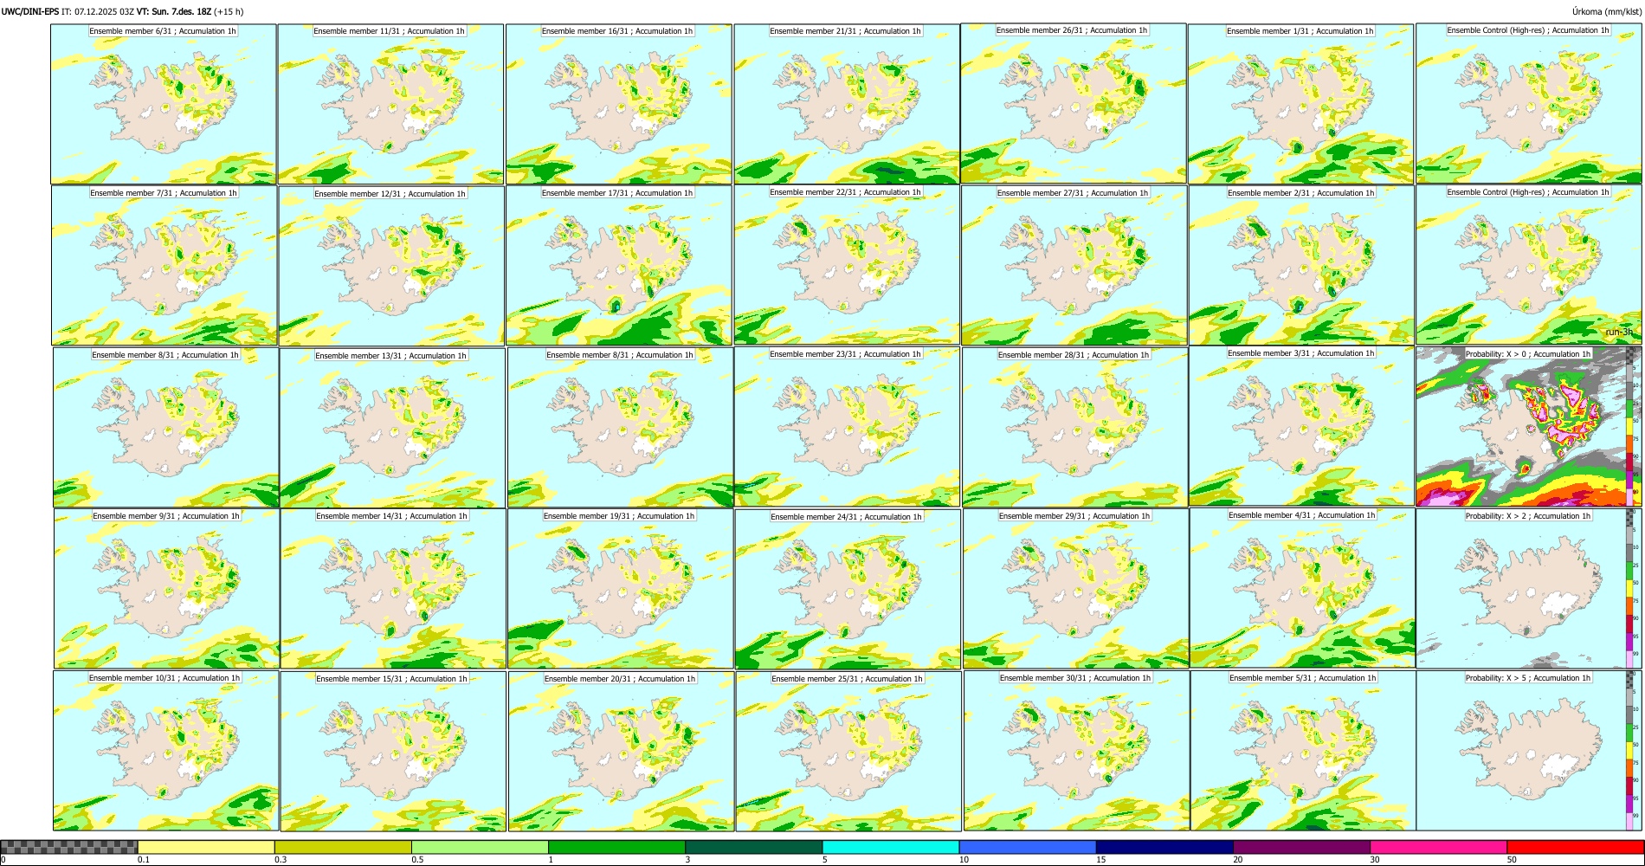Open the Ensemble member 16/31 map panel

point(619,104)
